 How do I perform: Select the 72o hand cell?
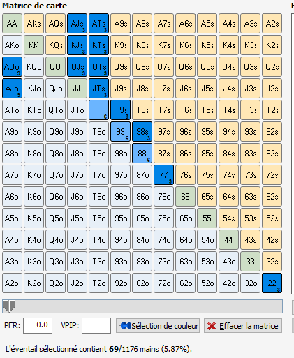coord(163,283)
